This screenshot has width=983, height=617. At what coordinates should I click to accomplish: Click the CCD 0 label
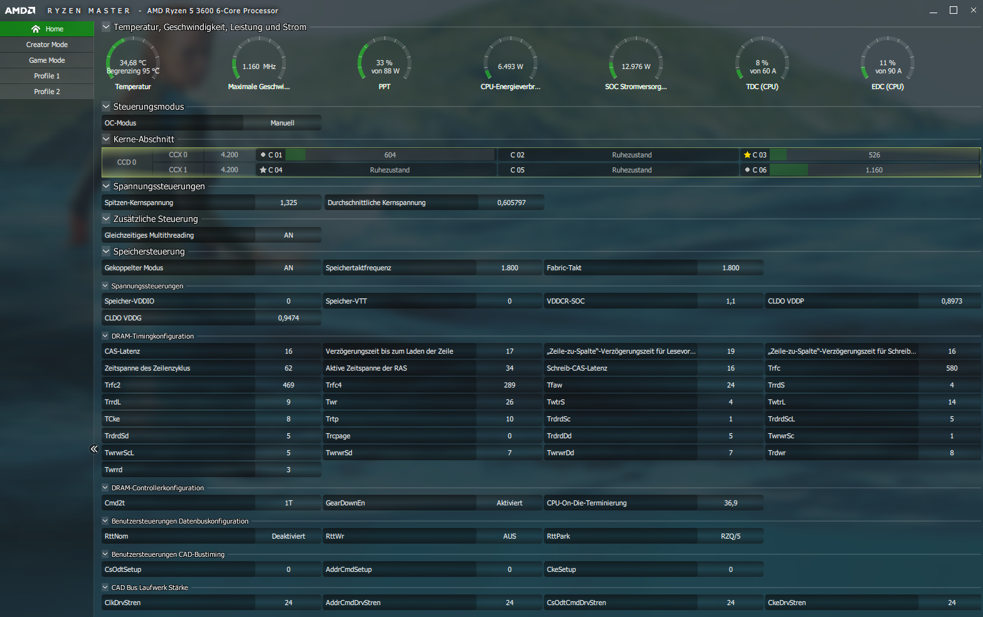[127, 162]
